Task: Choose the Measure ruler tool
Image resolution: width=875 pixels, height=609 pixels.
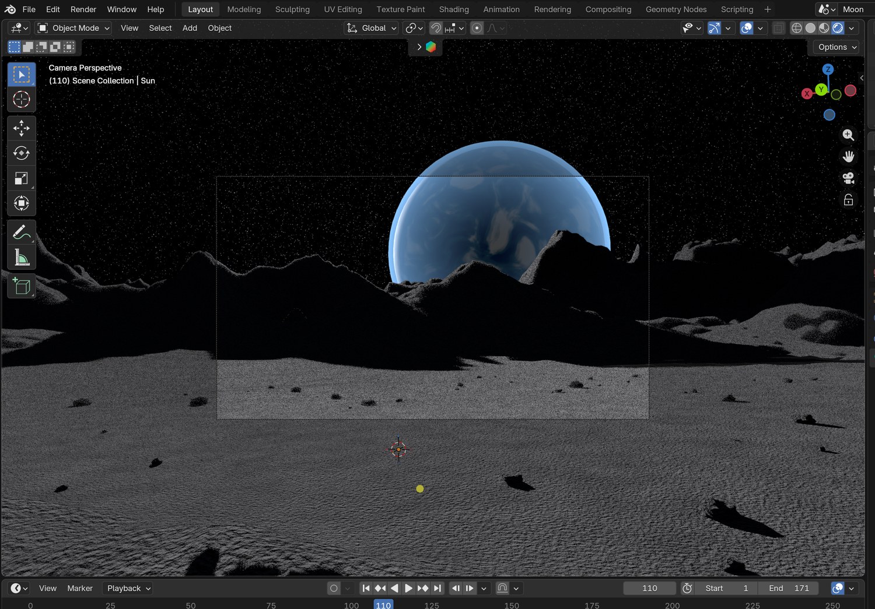Action: click(x=22, y=257)
